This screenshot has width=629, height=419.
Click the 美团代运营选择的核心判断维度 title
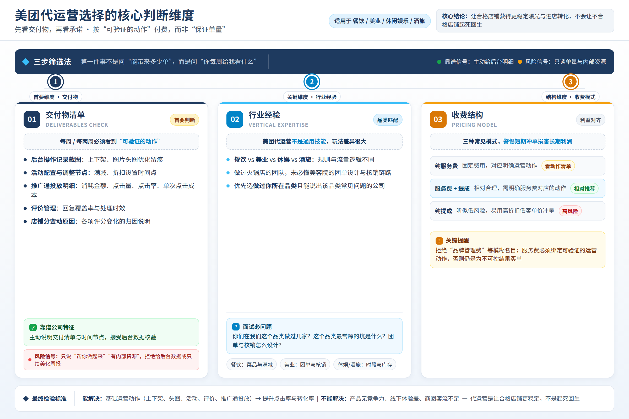pos(104,15)
